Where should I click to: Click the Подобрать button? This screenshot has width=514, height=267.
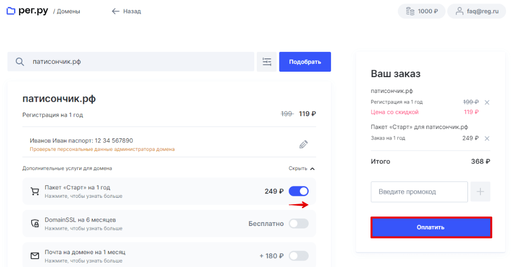click(x=305, y=62)
